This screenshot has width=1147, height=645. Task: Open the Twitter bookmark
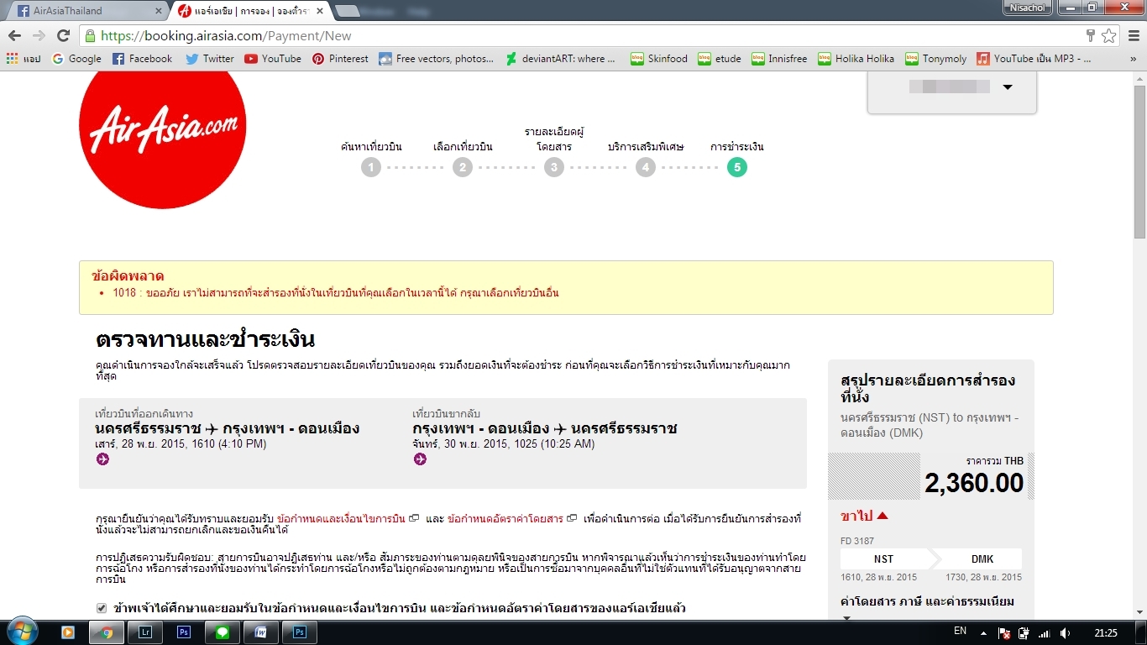coord(210,59)
